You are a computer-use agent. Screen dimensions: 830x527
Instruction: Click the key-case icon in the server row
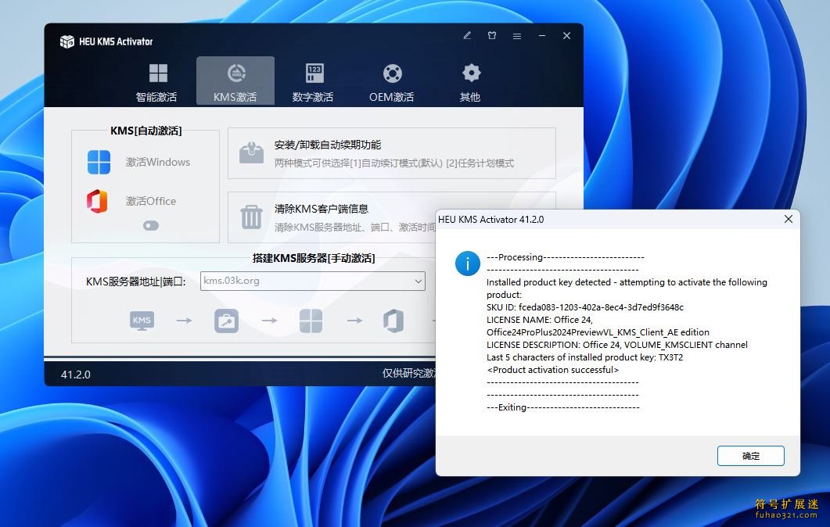point(226,321)
